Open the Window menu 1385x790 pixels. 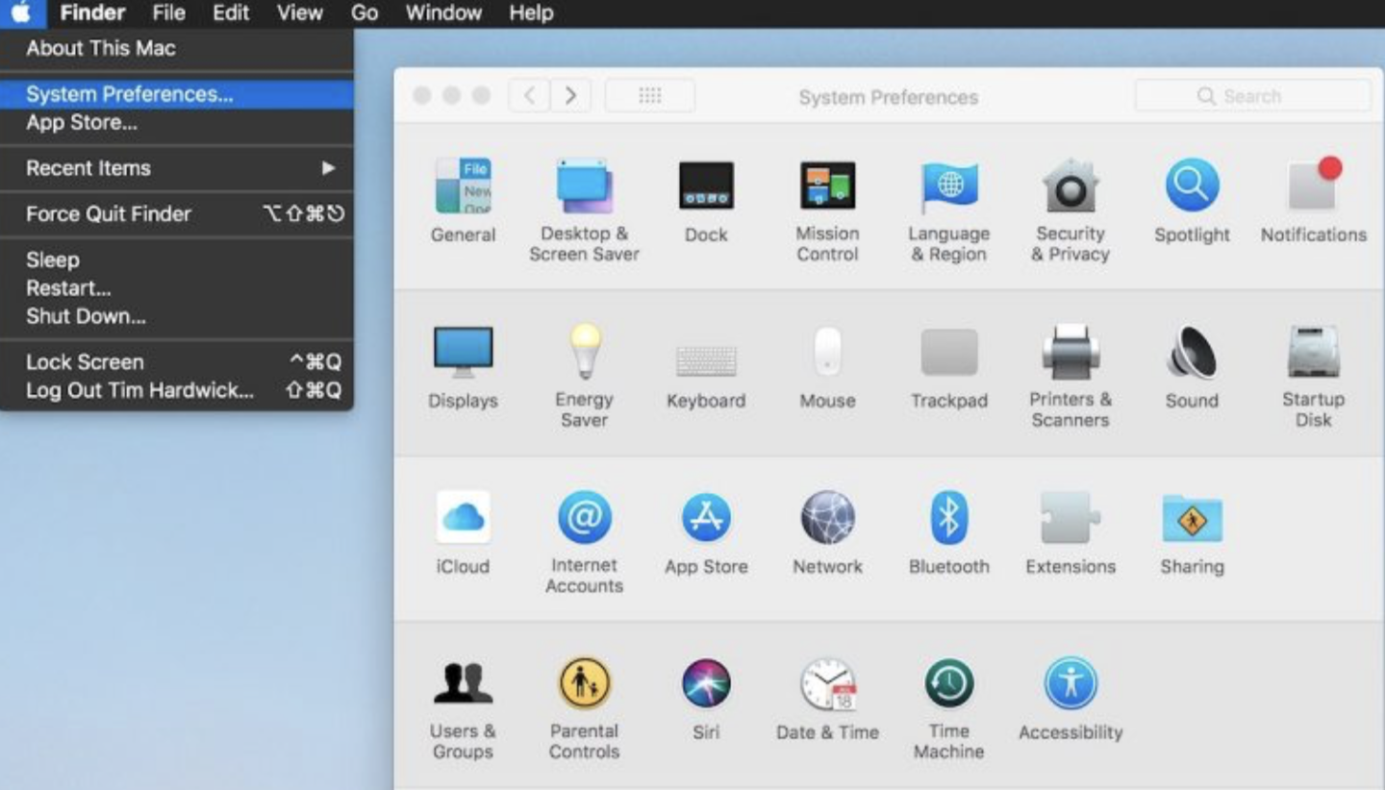pyautogui.click(x=443, y=12)
